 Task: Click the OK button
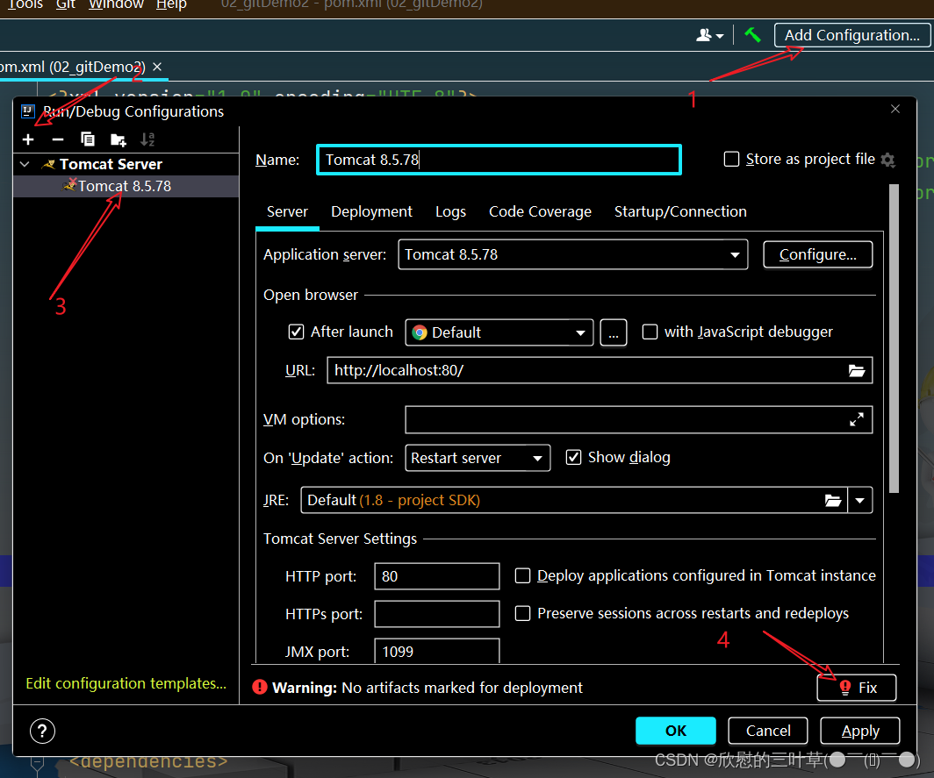pyautogui.click(x=676, y=731)
